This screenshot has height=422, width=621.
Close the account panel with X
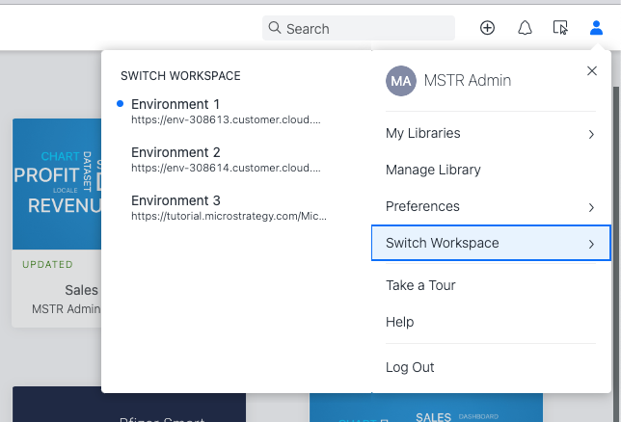click(x=591, y=70)
